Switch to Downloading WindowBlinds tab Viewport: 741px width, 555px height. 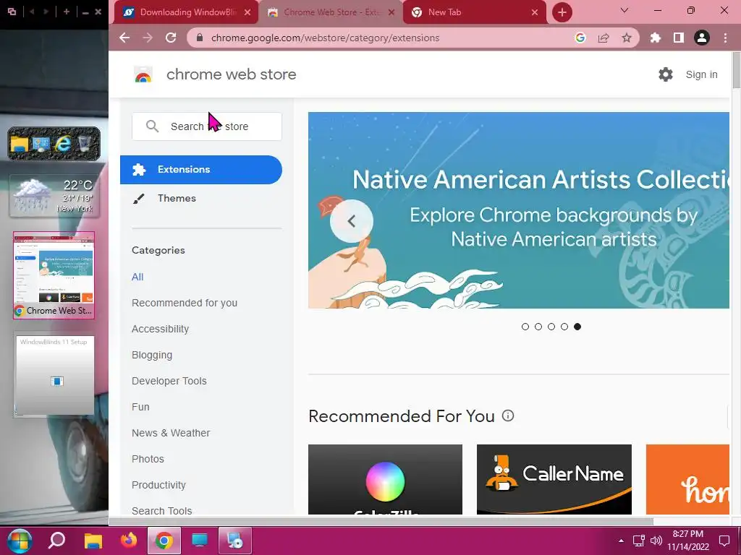point(188,12)
